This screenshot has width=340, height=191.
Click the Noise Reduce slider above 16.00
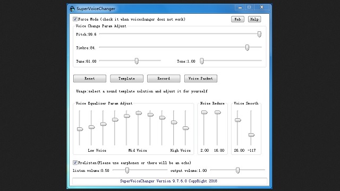pyautogui.click(x=218, y=112)
